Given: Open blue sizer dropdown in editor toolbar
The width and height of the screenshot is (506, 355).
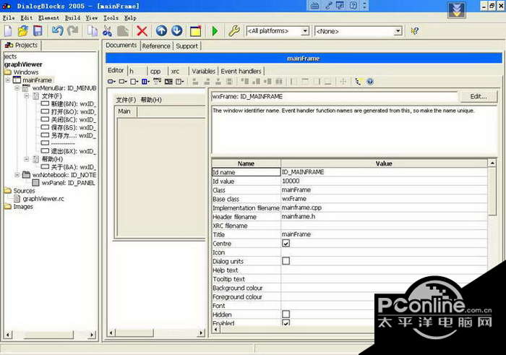Looking at the screenshot, I should (x=145, y=81).
